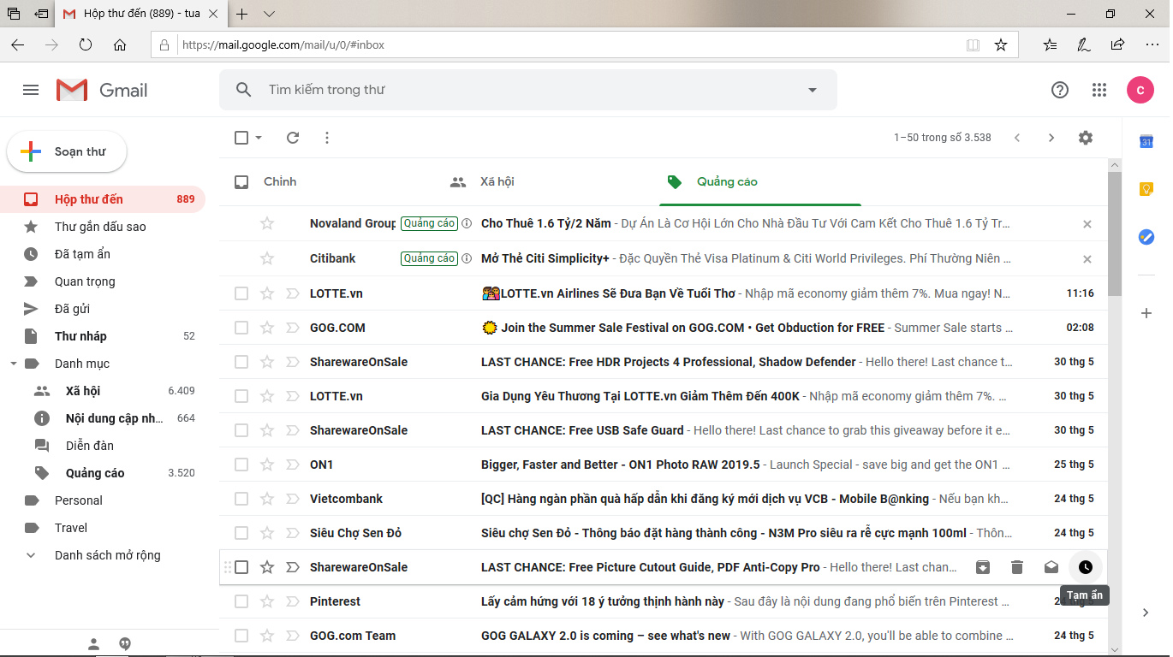Select the Vietcombank email checkbox

[241, 499]
